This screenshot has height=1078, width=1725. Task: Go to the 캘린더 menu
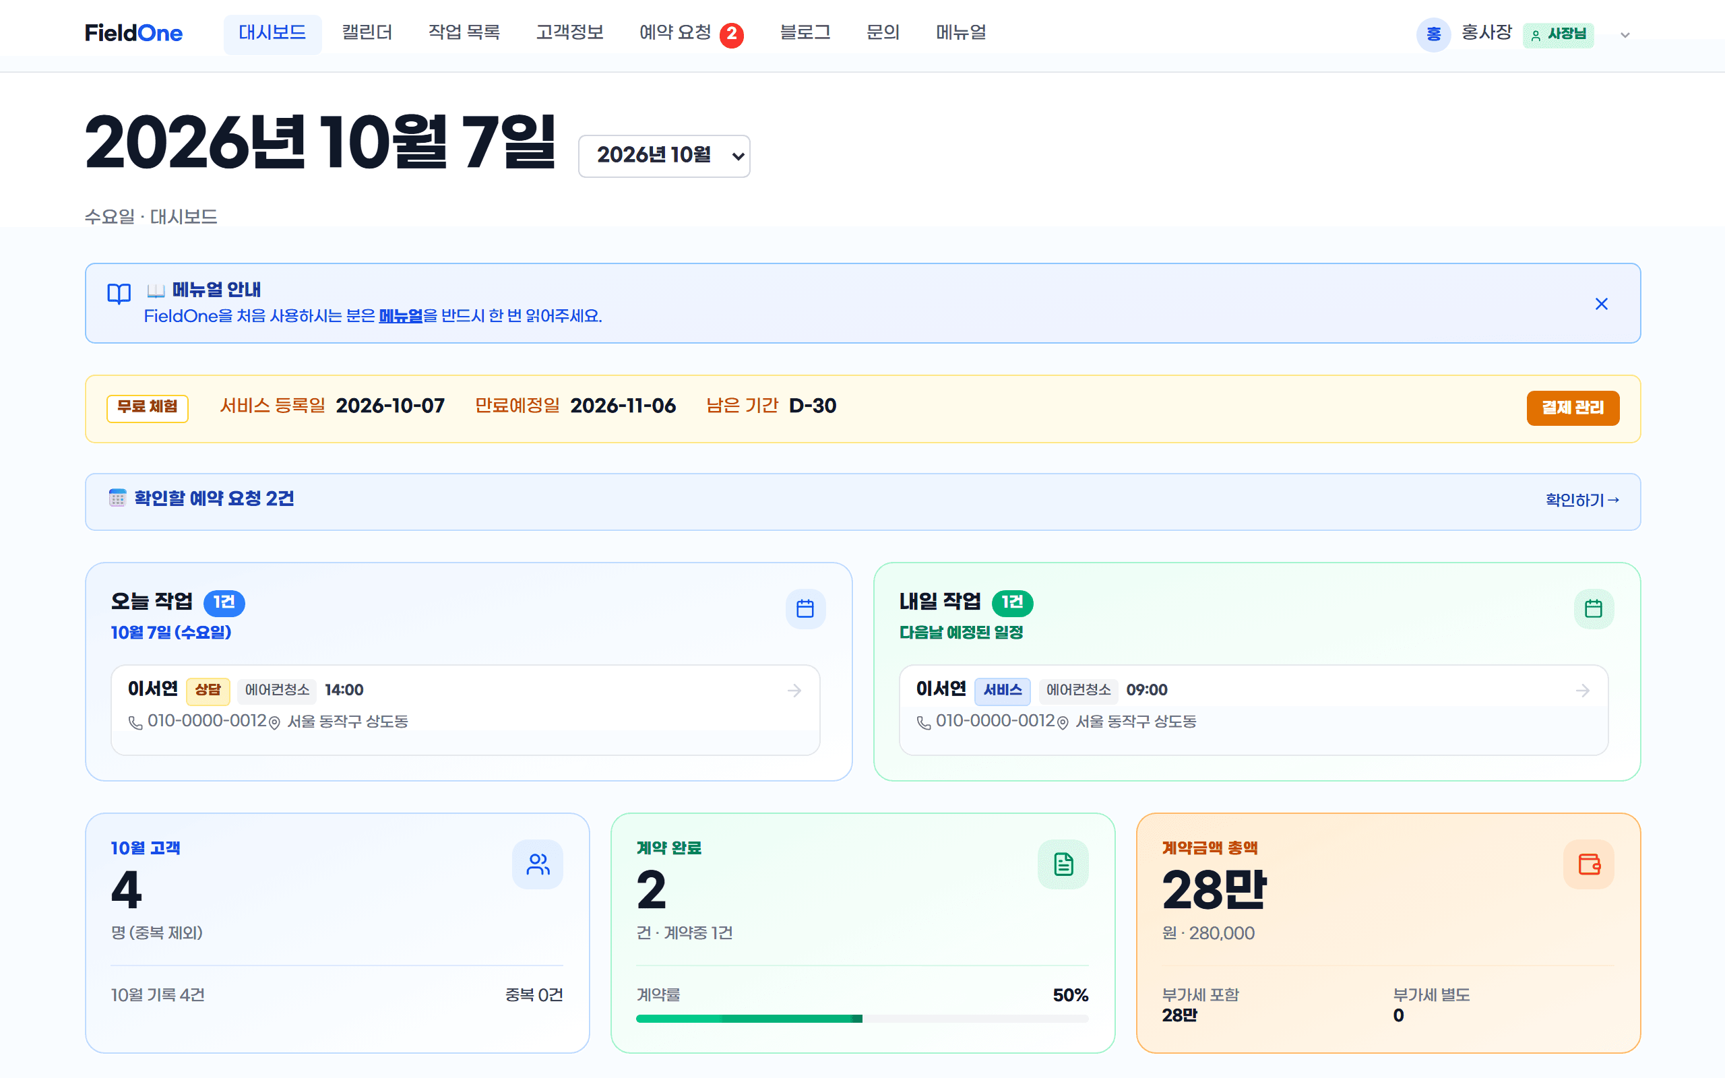point(367,33)
